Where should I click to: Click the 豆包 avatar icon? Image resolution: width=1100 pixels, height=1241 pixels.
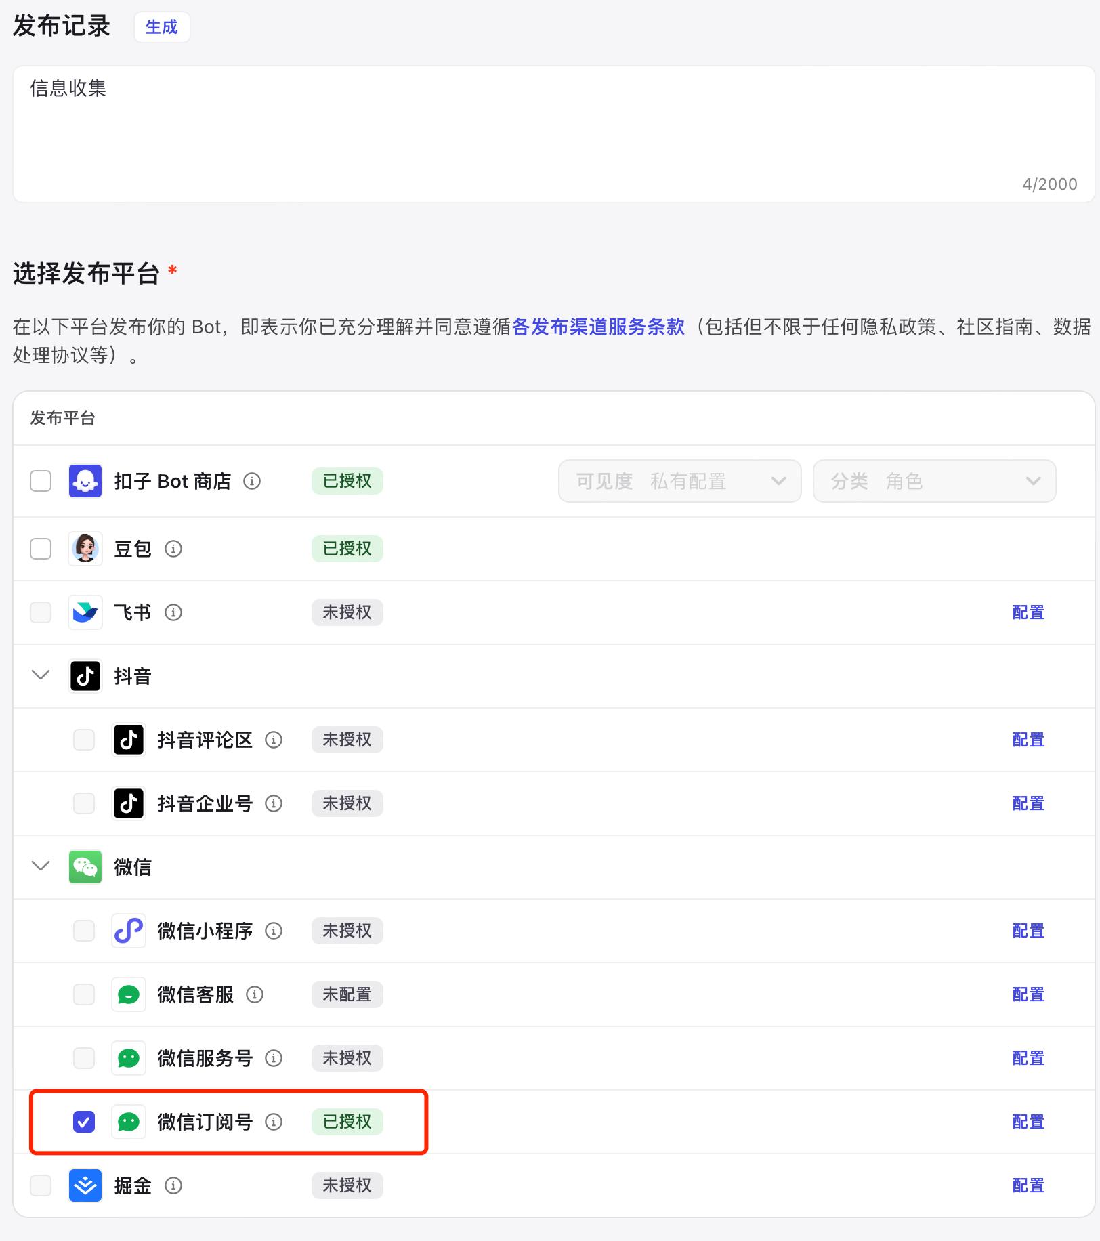tap(85, 549)
